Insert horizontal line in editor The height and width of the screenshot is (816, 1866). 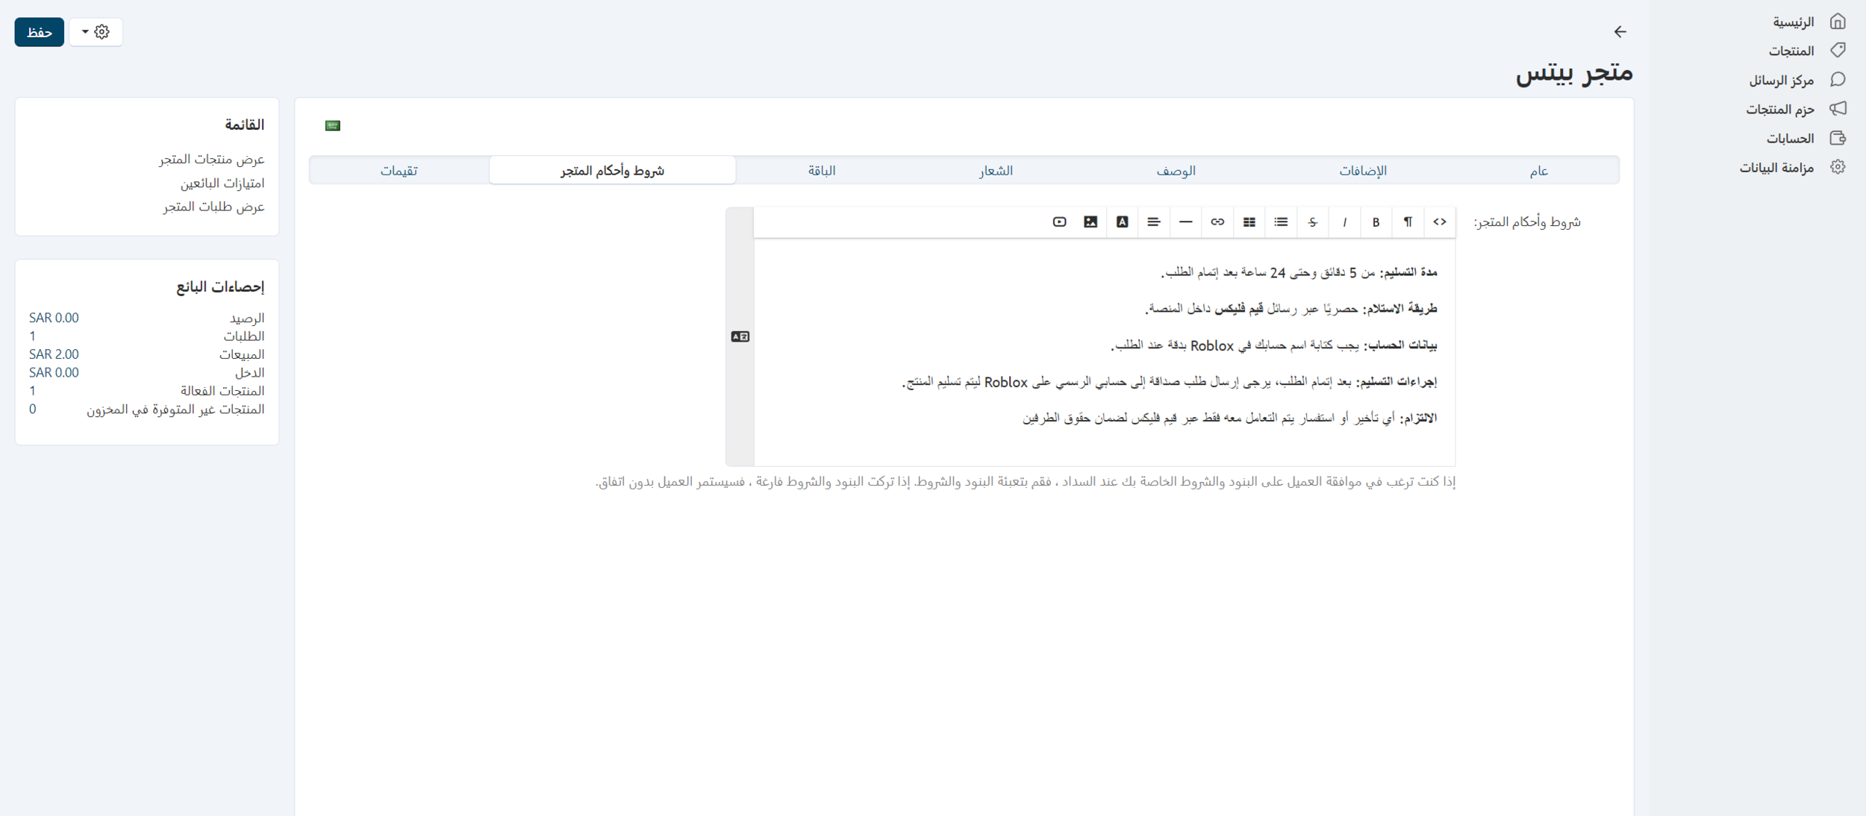(1185, 222)
